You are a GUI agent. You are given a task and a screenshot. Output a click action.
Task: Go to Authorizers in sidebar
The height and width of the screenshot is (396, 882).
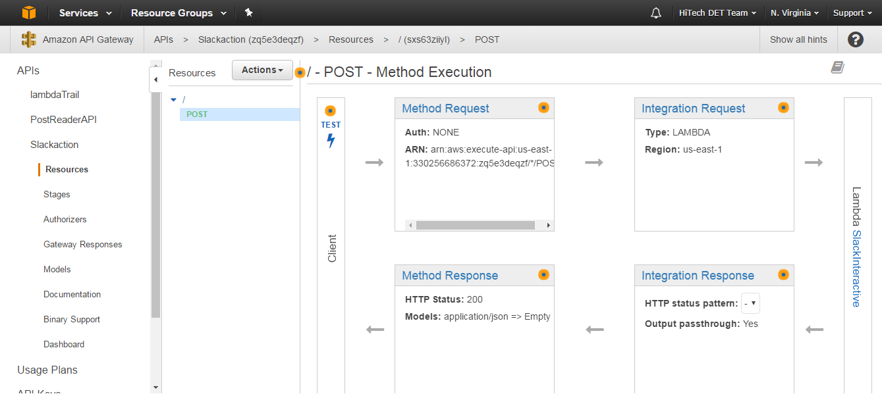65,220
